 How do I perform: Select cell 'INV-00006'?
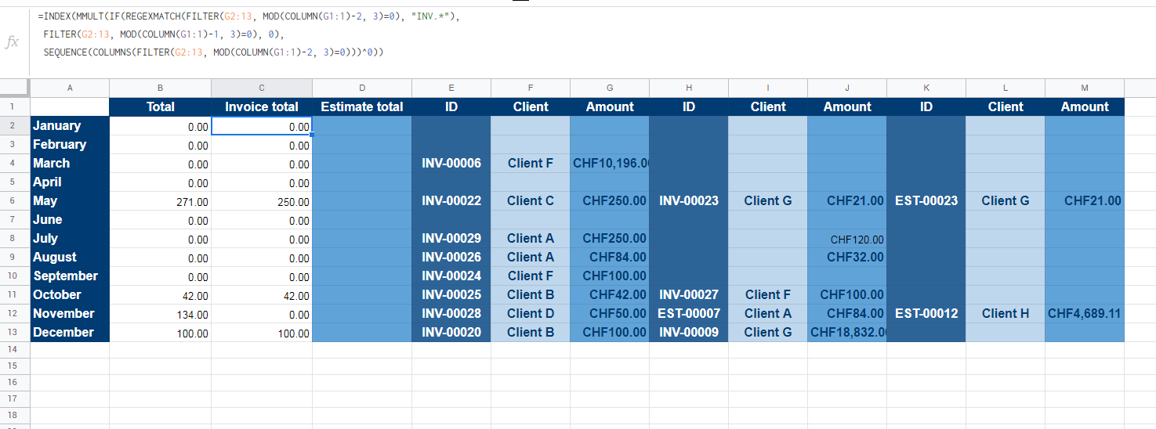(x=451, y=163)
